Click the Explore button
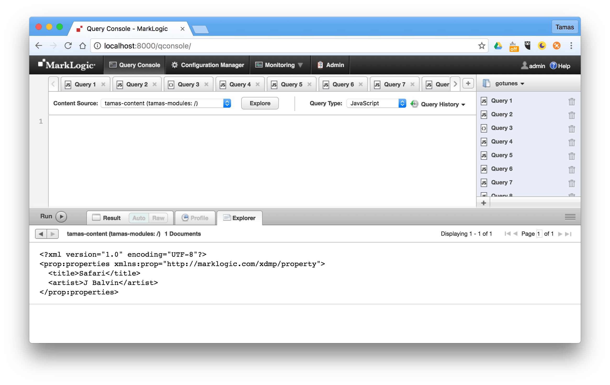This screenshot has height=385, width=610. click(x=260, y=103)
